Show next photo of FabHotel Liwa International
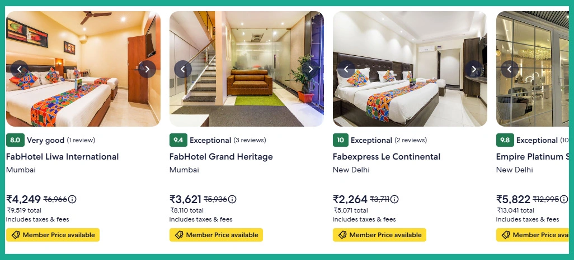This screenshot has height=260, width=574. (147, 69)
